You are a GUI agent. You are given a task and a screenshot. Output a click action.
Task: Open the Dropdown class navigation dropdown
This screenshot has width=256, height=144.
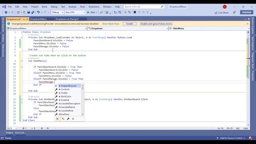[x=128, y=28]
